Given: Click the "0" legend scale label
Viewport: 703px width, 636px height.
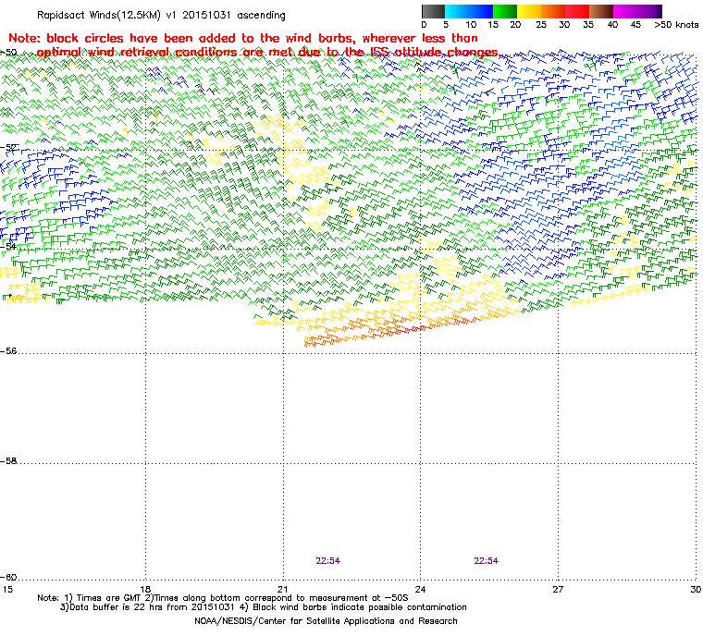Looking at the screenshot, I should click(425, 25).
